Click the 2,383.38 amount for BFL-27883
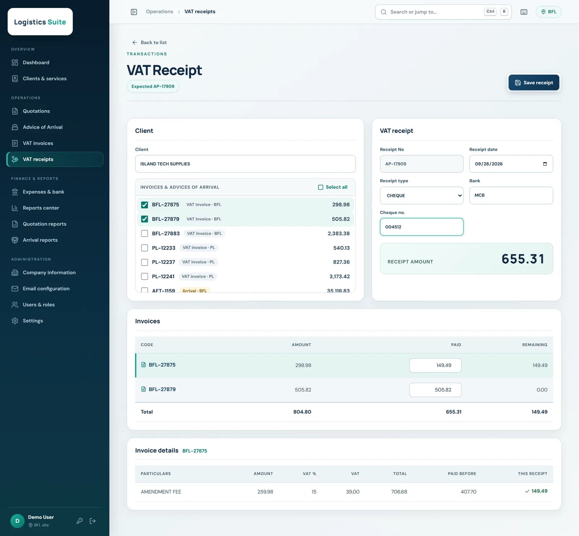Viewport: 579px width, 536px height. point(339,233)
